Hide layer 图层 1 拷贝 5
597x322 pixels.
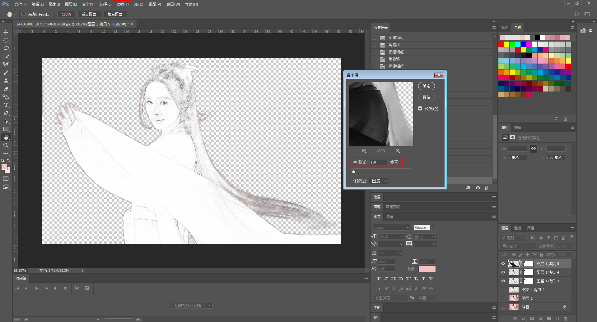(503, 264)
